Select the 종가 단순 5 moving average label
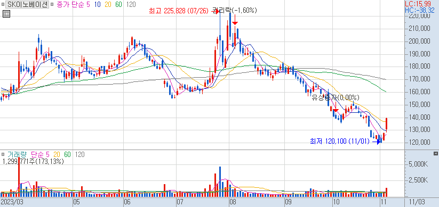The width and height of the screenshot is (439, 207). (x=74, y=4)
